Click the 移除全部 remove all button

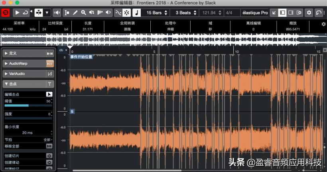tap(49, 146)
